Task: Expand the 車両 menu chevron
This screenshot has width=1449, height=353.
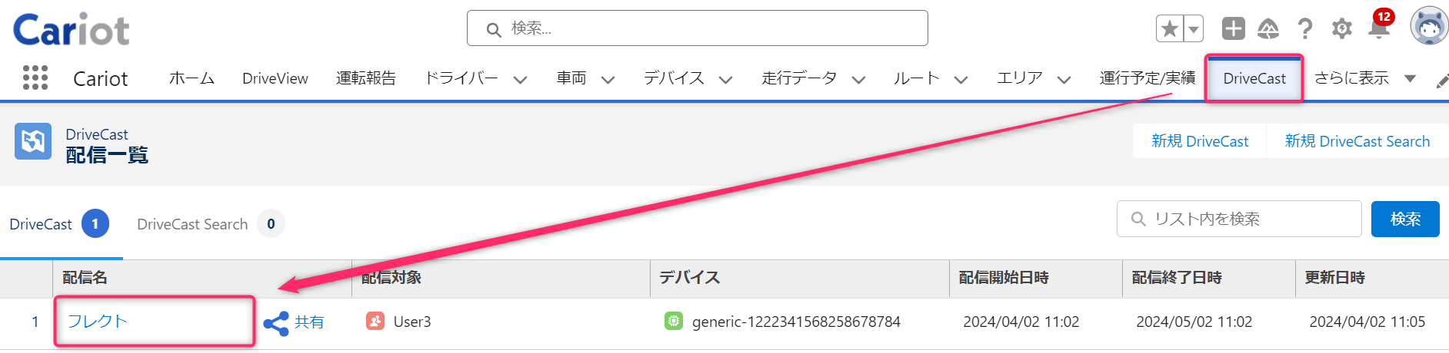Action: [x=608, y=79]
